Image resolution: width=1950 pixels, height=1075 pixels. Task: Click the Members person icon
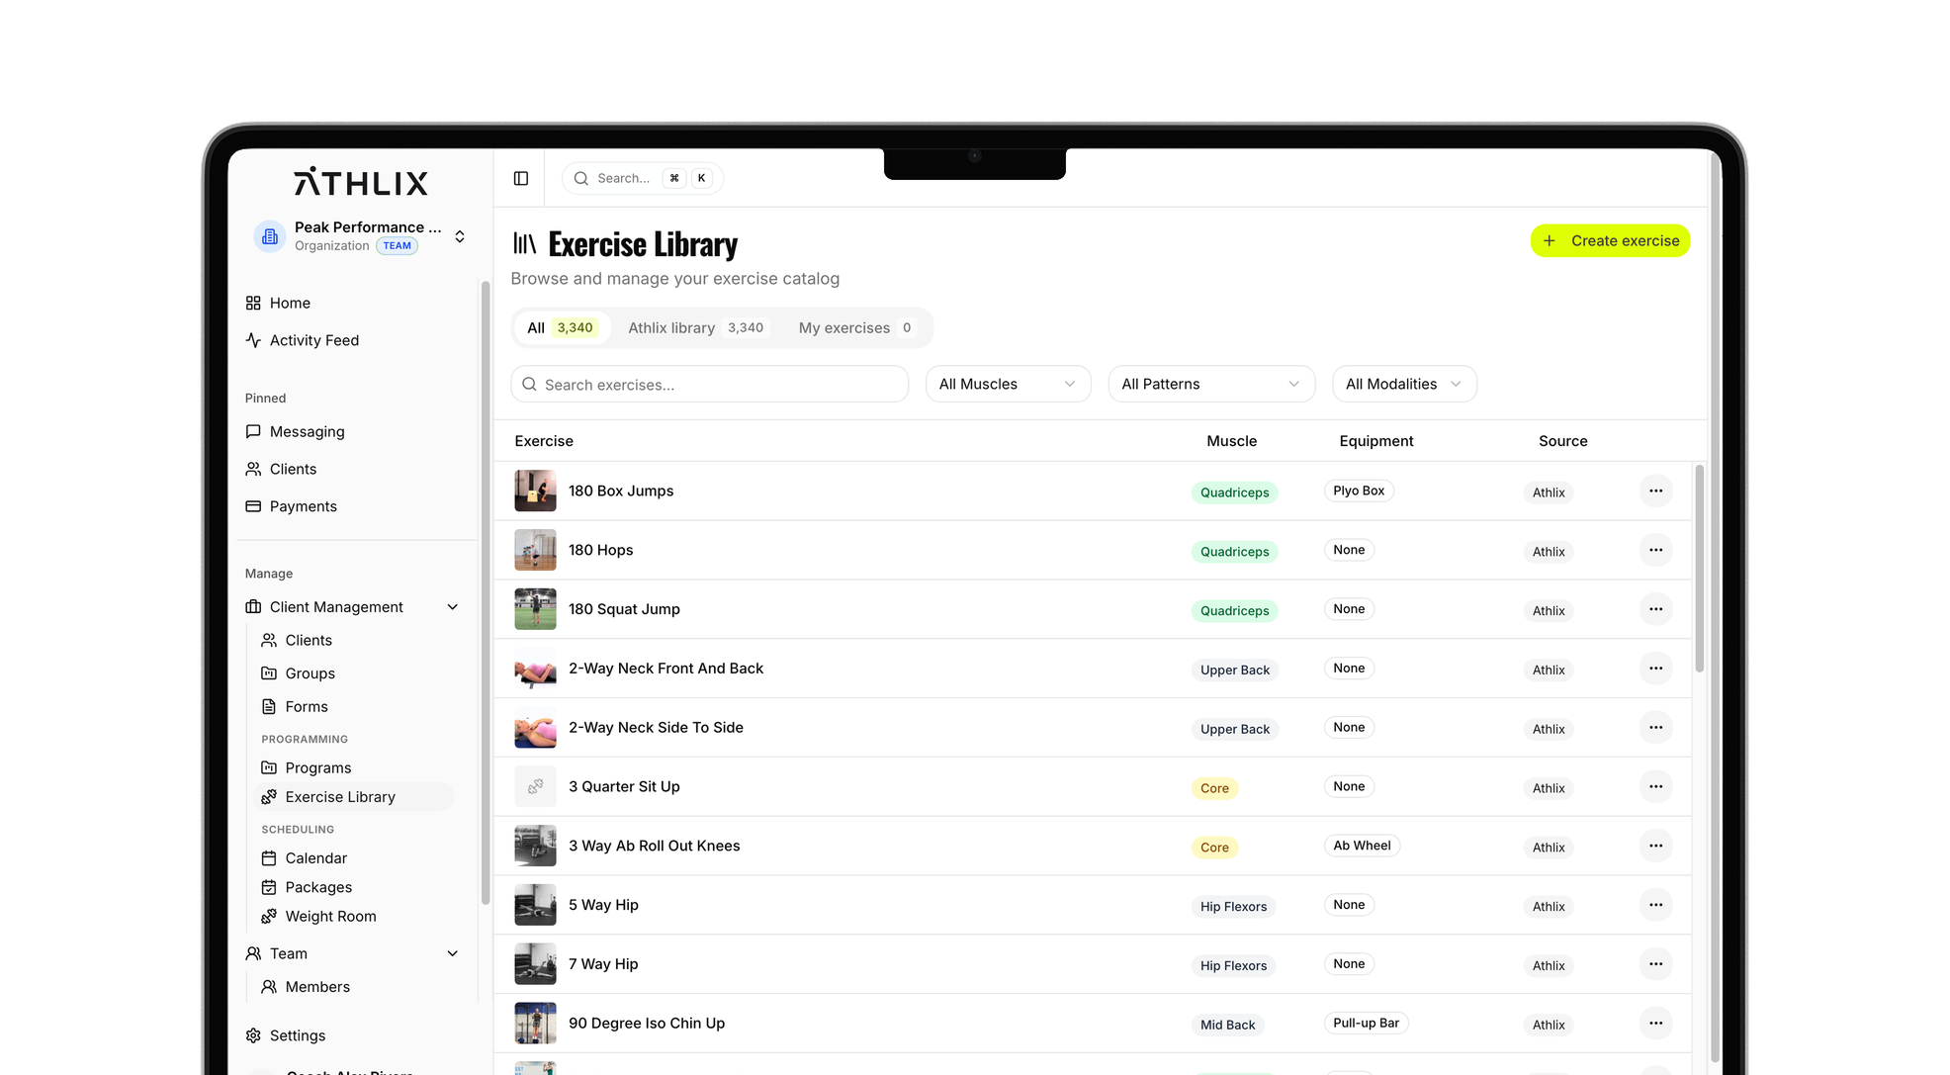click(x=269, y=987)
